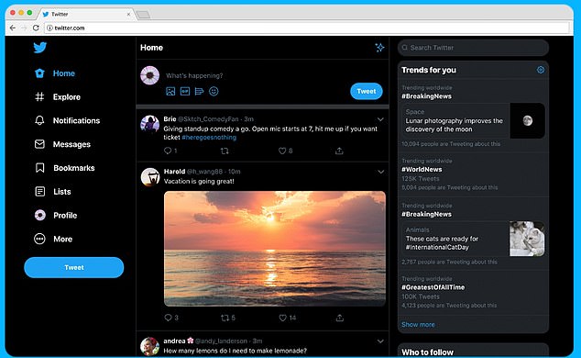
Task: Click the large Tweet button in sidebar
Action: pos(73,267)
